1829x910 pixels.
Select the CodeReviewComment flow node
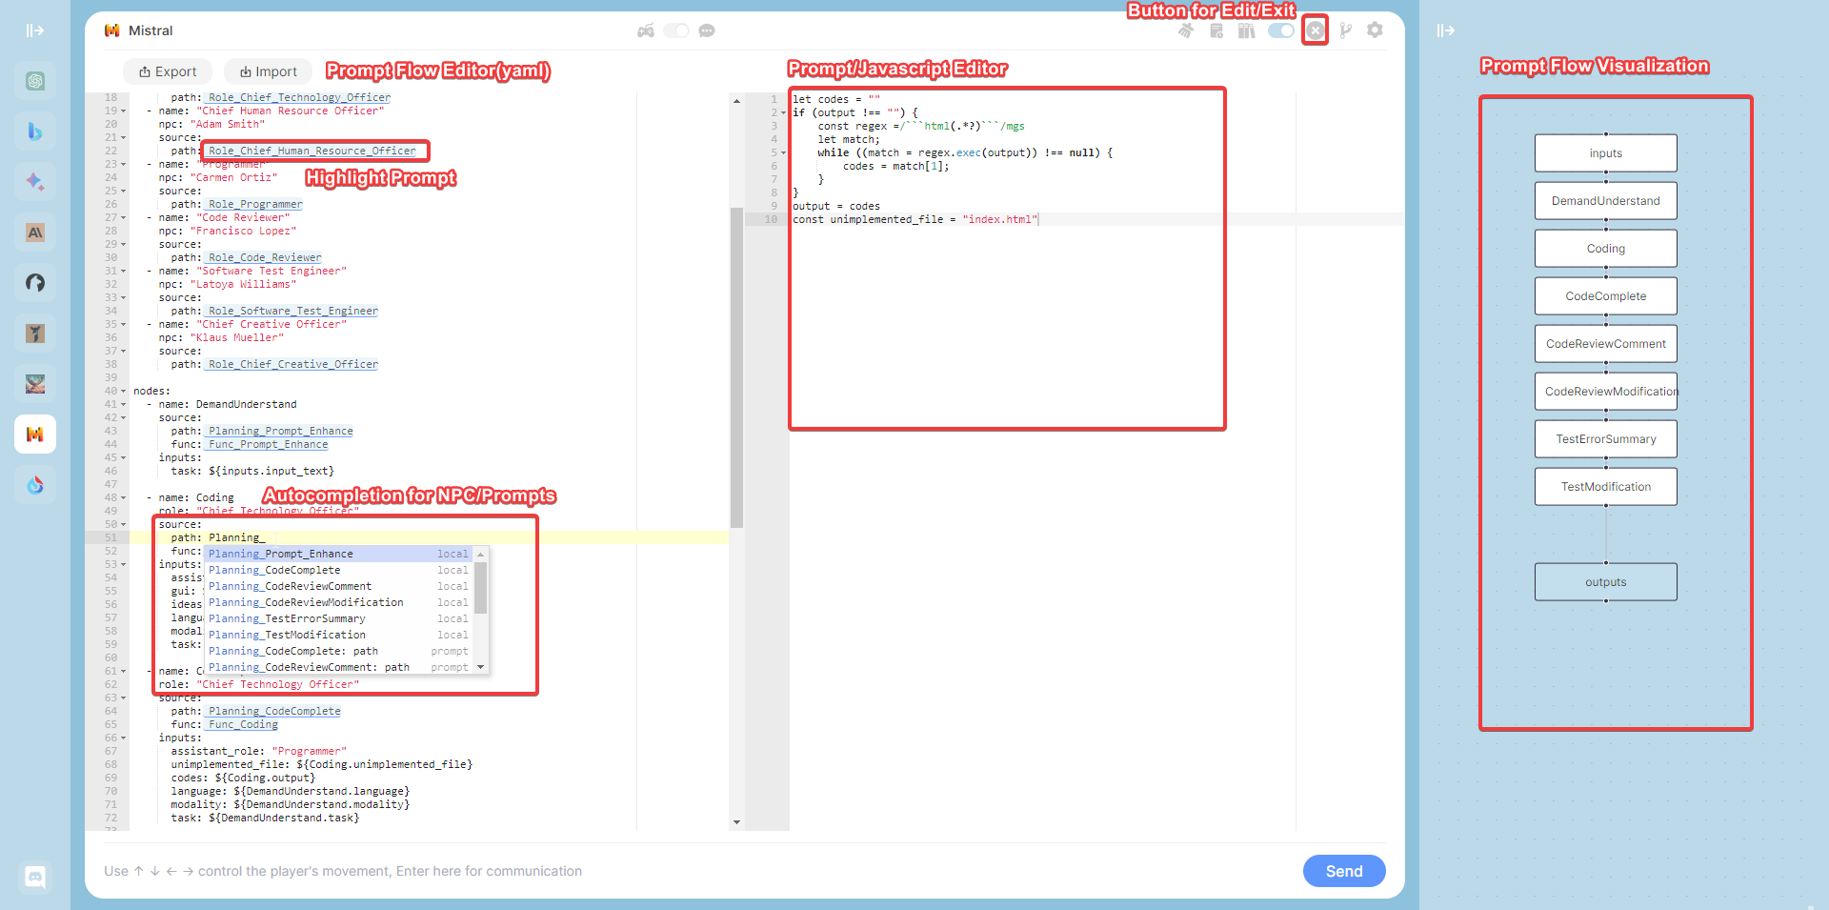point(1606,344)
